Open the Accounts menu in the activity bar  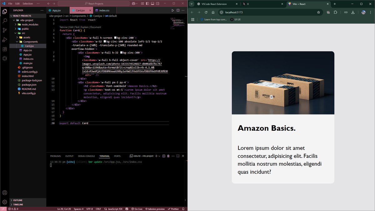click(5, 193)
